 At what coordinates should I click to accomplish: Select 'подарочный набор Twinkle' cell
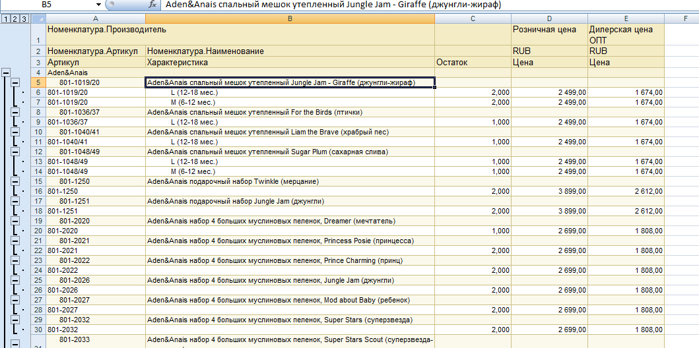click(290, 181)
